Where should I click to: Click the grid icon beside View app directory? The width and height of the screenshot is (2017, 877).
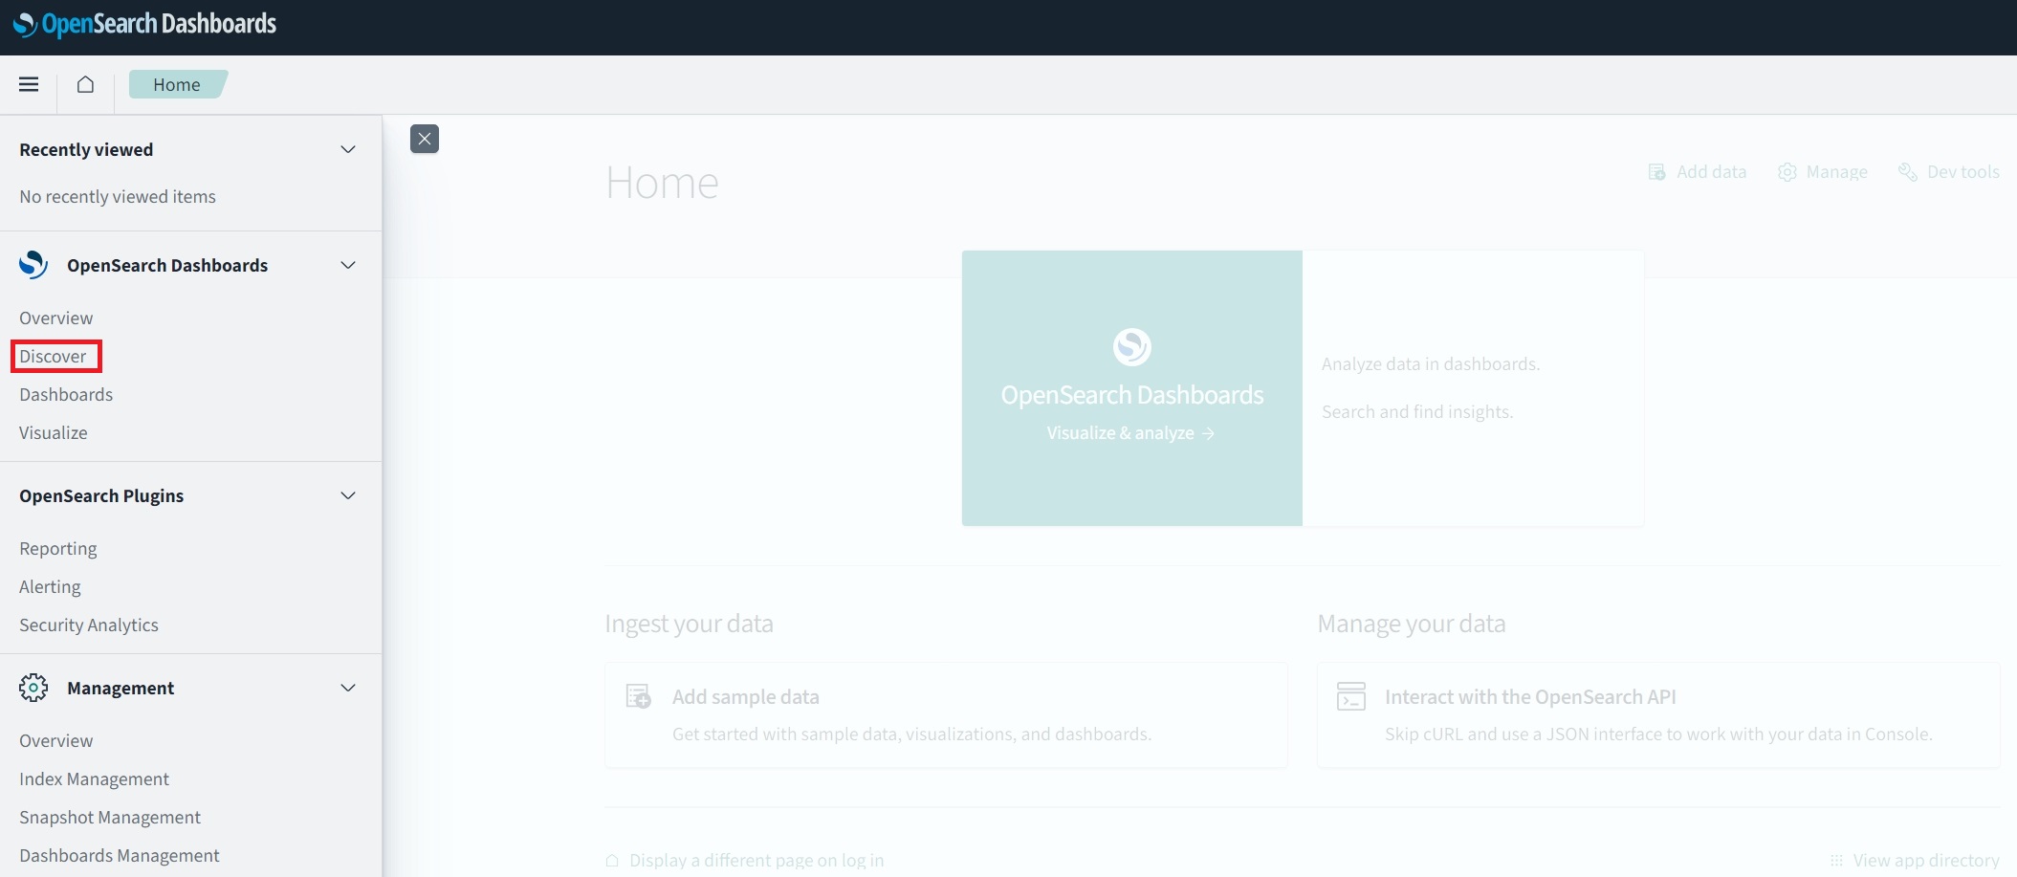[x=1836, y=860]
